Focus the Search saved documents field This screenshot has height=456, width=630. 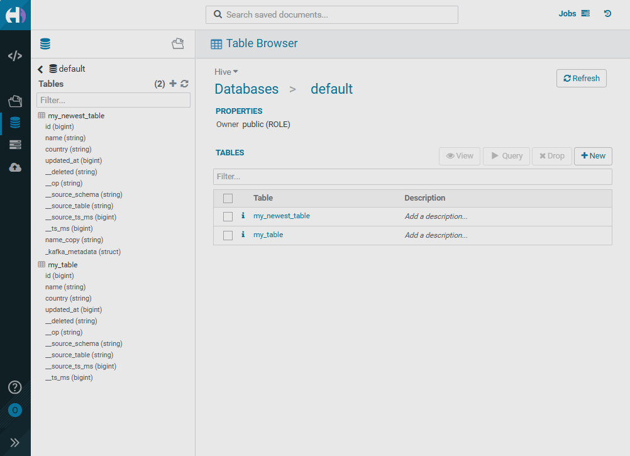pos(332,14)
